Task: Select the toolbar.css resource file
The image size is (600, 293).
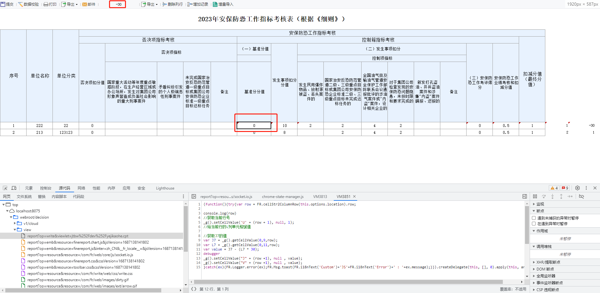Action: 83,267
